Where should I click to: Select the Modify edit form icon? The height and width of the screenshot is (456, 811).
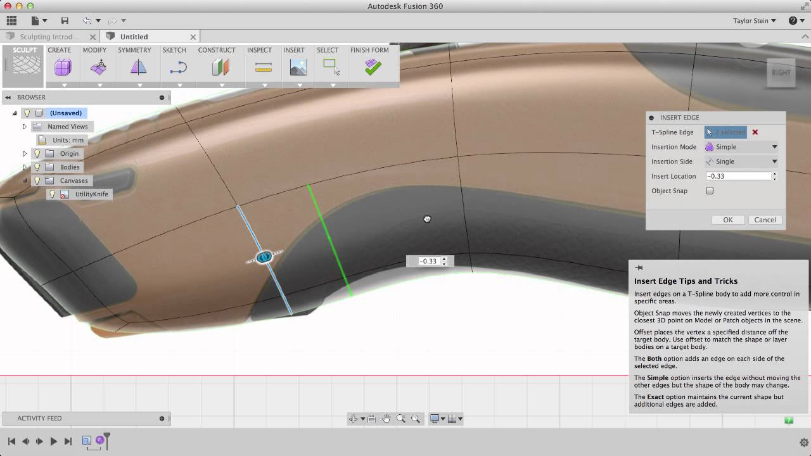[x=98, y=66]
